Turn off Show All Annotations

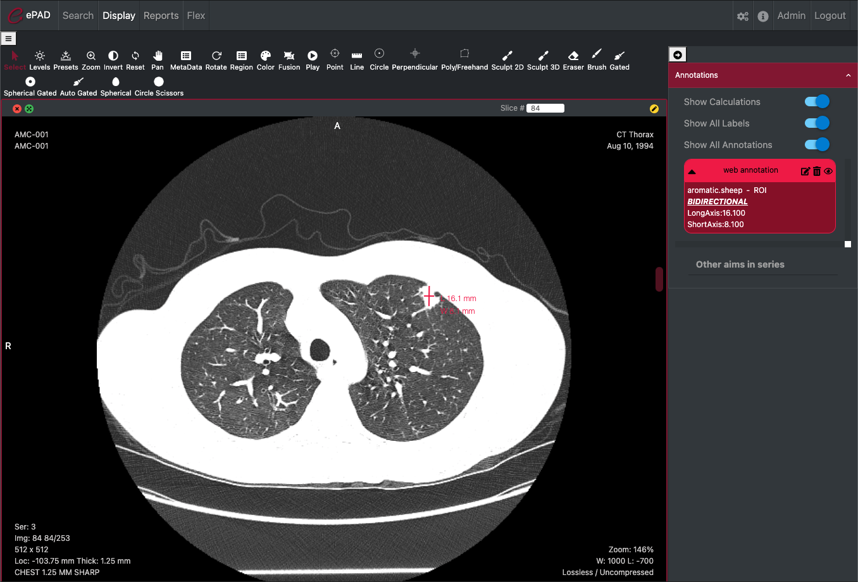pyautogui.click(x=816, y=145)
